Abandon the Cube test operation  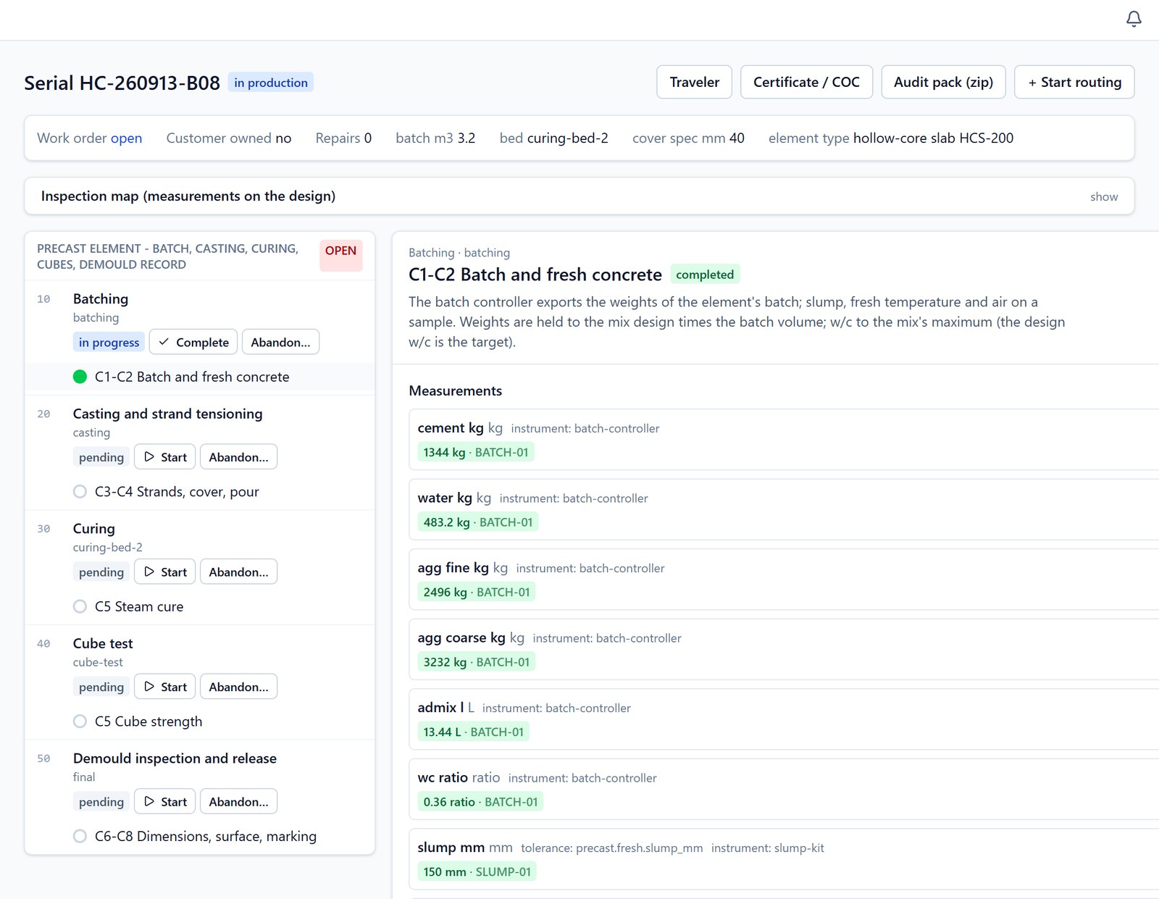[238, 687]
